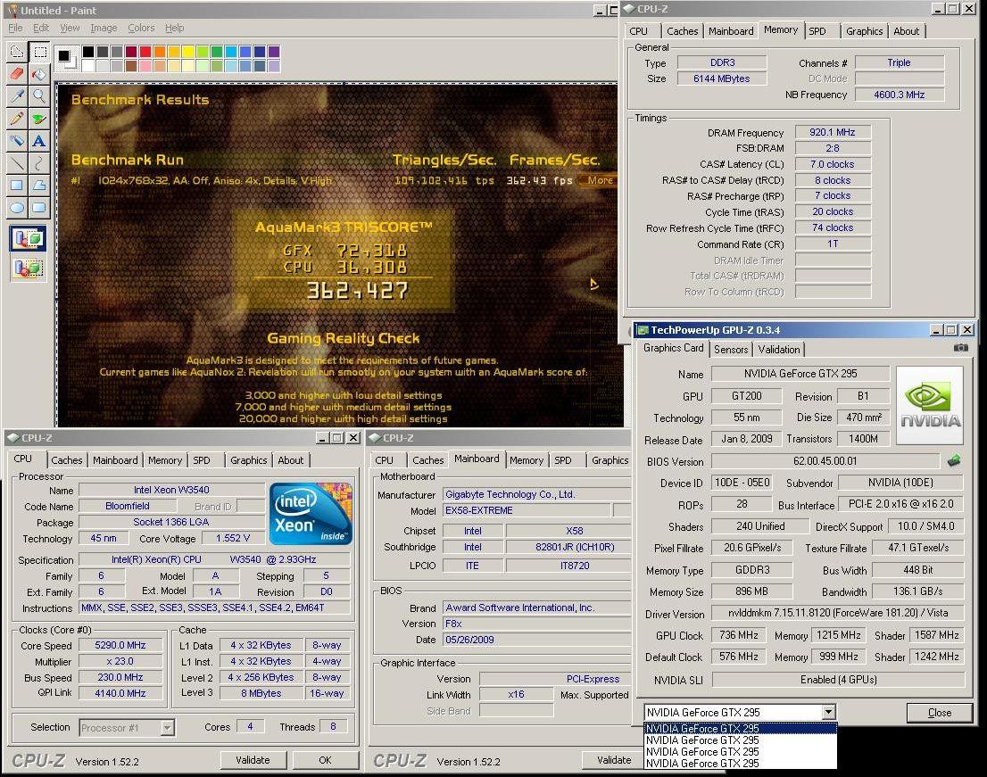The width and height of the screenshot is (987, 777).
Task: Pick the purple color swatch in Paint palette
Action: point(274,52)
